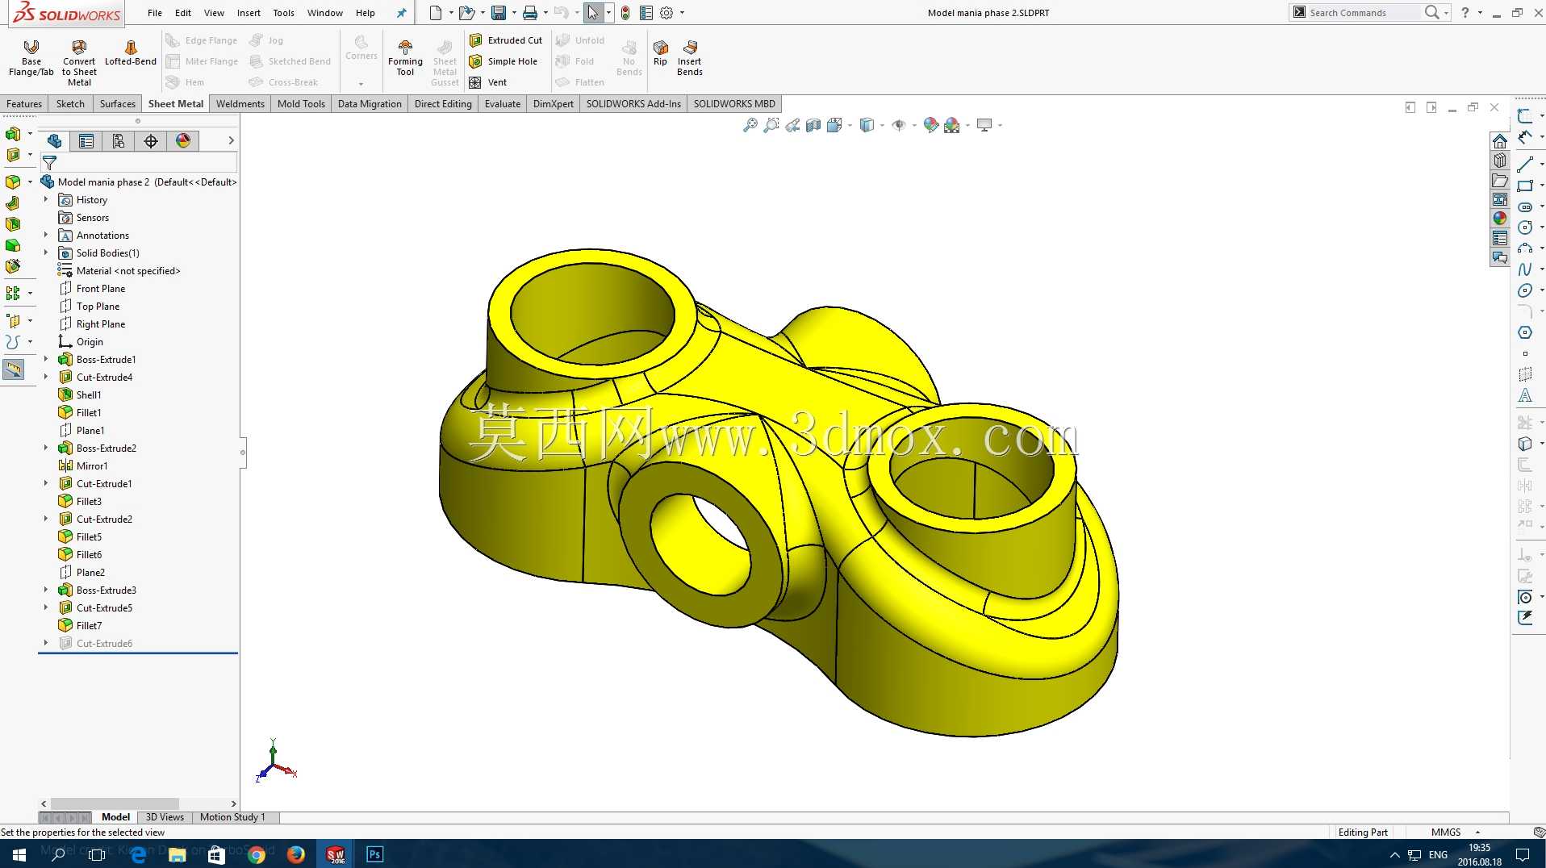This screenshot has width=1546, height=868.
Task: Open the View Orientation dropdown arrow
Action: coord(850,126)
